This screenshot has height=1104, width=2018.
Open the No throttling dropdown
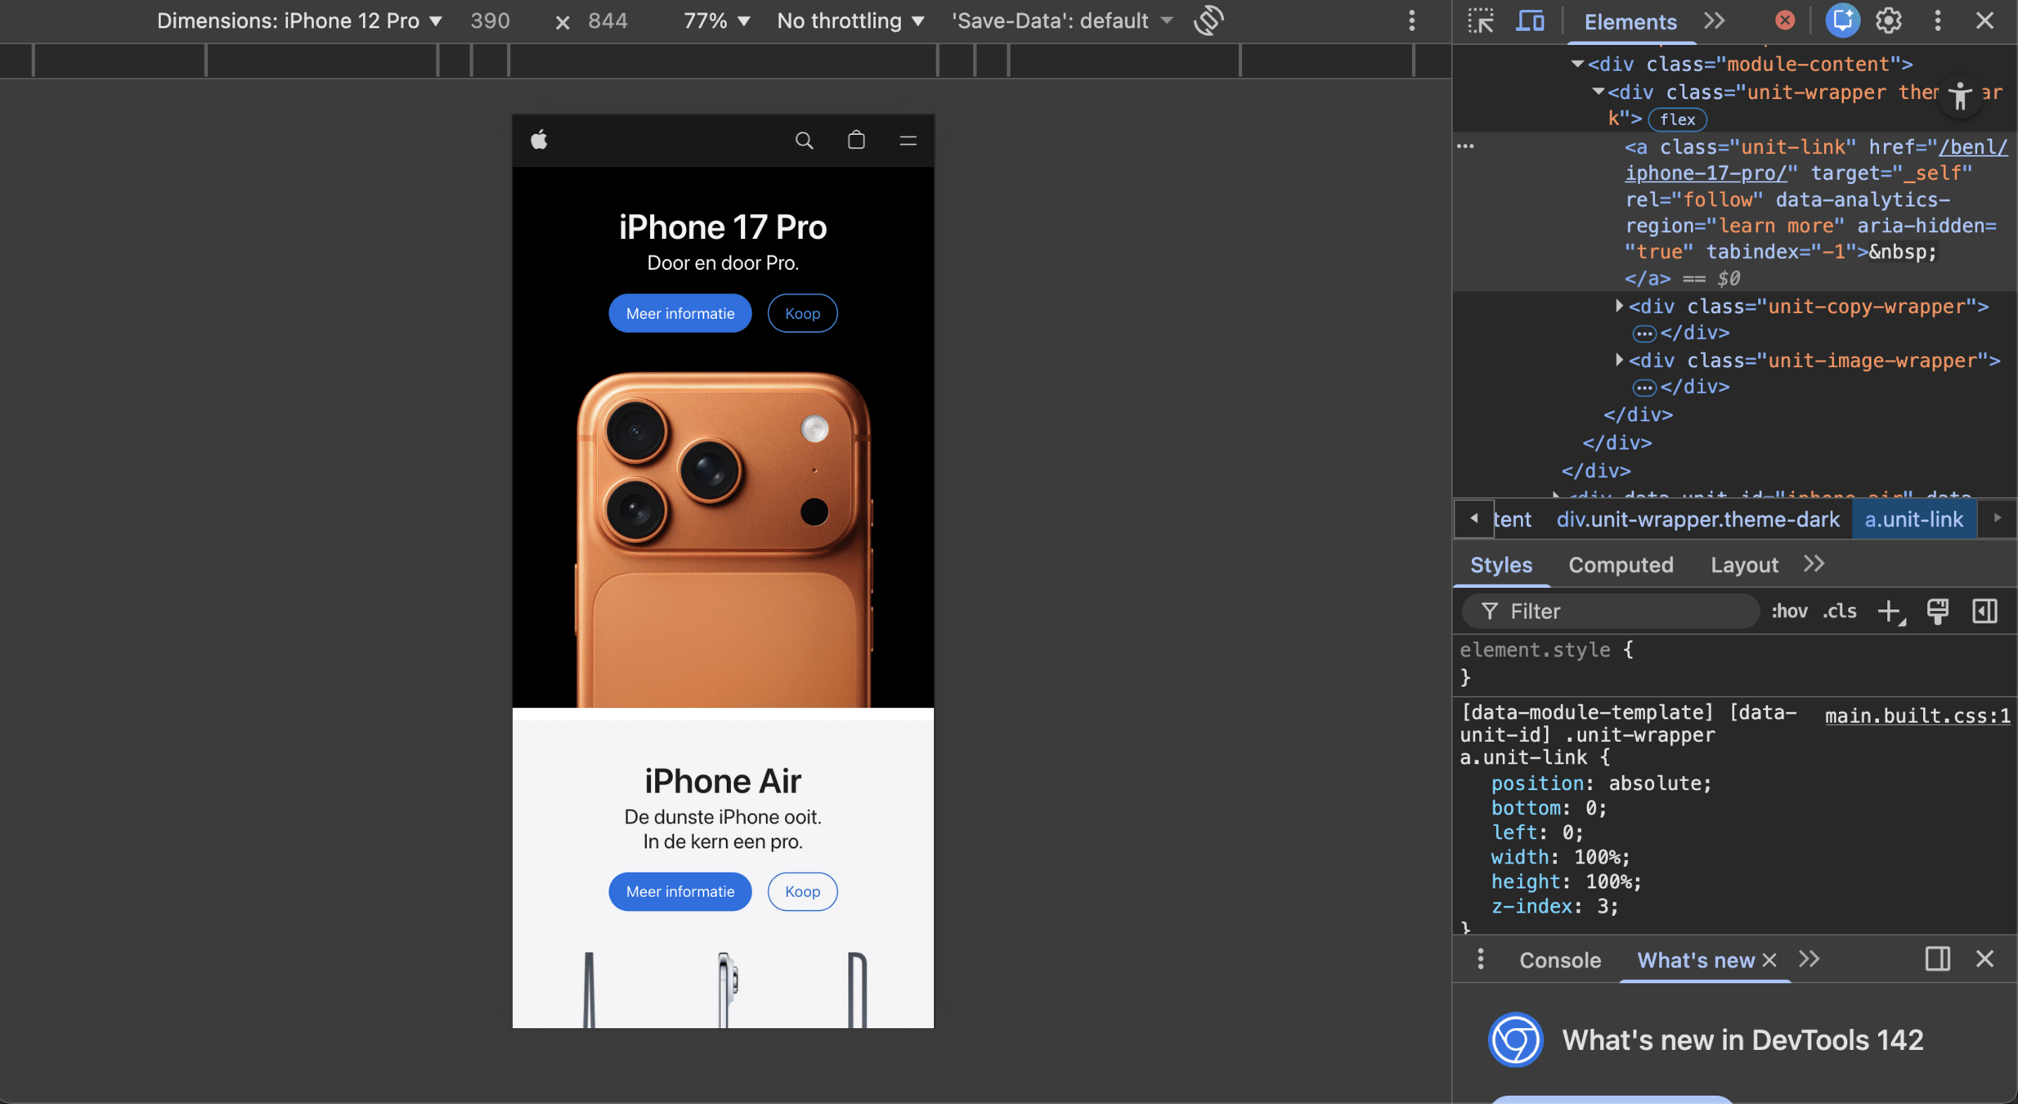(850, 20)
